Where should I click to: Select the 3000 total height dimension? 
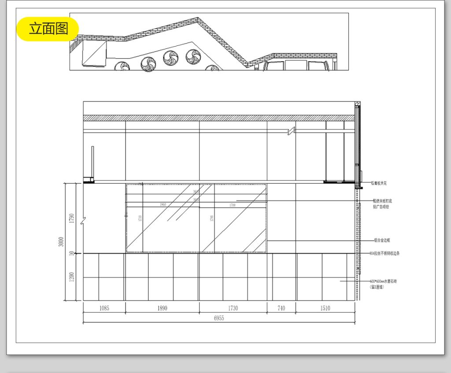coord(61,241)
